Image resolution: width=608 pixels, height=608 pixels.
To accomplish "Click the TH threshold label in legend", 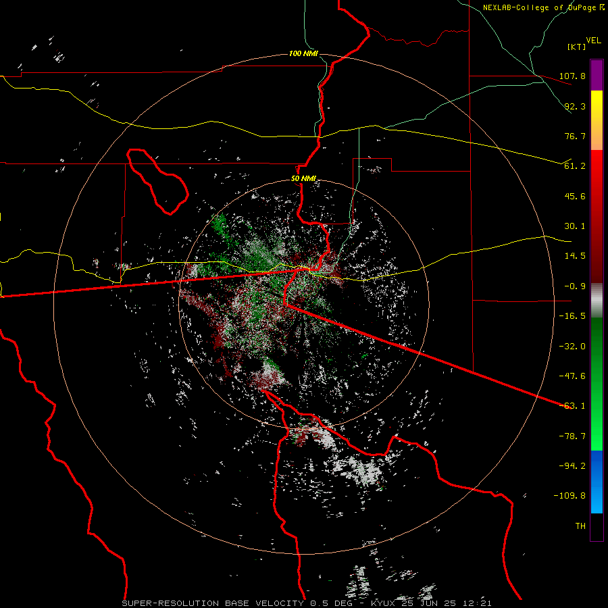I will 580,526.
